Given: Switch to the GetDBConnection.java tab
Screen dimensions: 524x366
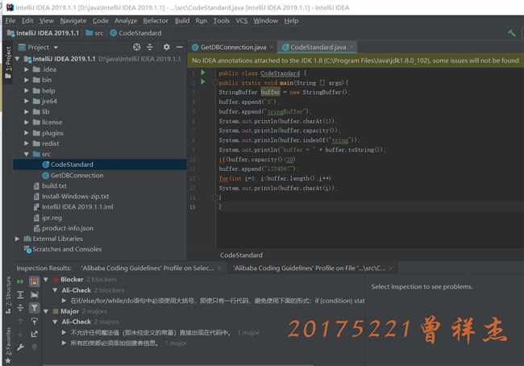Looking at the screenshot, I should coord(233,48).
